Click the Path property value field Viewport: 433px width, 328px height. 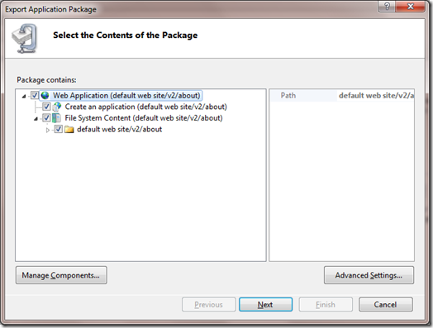pos(375,96)
